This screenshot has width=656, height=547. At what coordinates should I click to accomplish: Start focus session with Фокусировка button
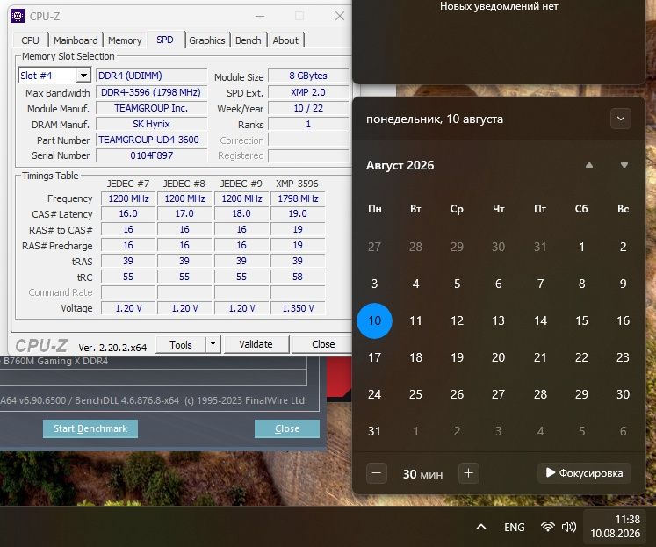pyautogui.click(x=584, y=473)
